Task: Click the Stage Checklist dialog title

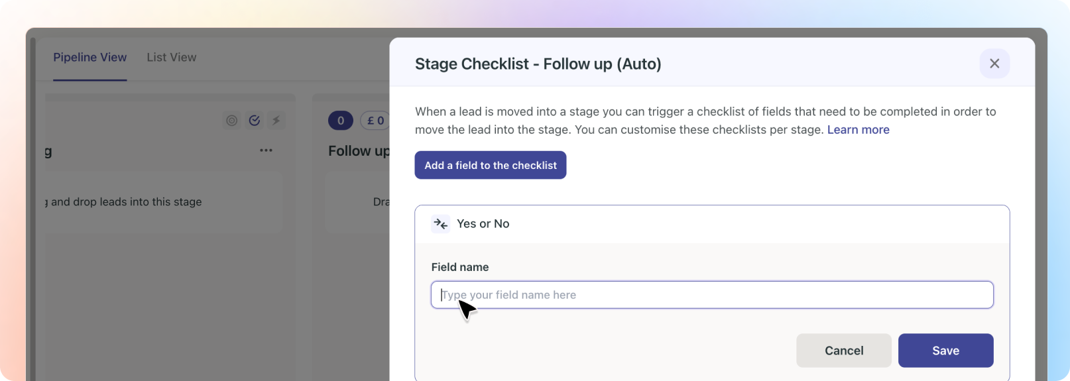Action: coord(538,64)
